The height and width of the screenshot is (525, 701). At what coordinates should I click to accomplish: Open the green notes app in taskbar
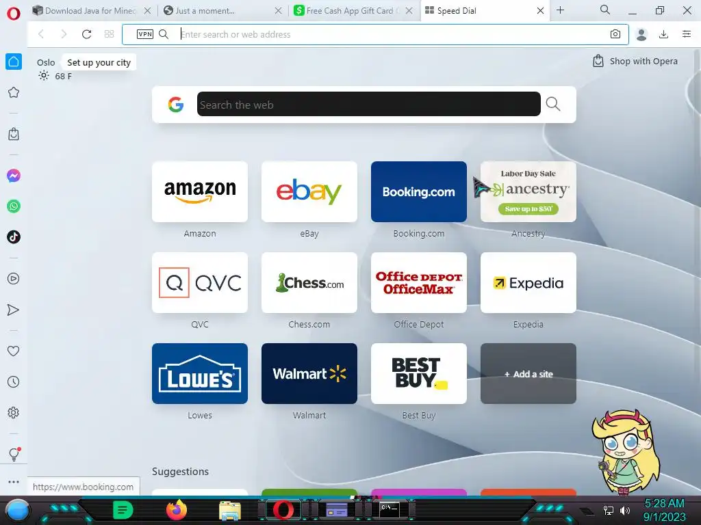tap(123, 510)
